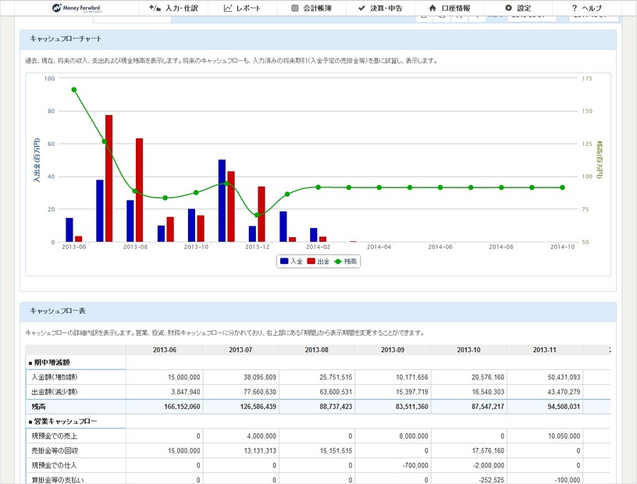
Task: Select the 2013-06 table column header
Action: click(x=165, y=350)
